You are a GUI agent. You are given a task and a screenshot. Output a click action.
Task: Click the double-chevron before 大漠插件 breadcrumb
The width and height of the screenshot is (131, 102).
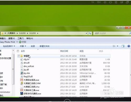pyautogui.click(x=5, y=33)
